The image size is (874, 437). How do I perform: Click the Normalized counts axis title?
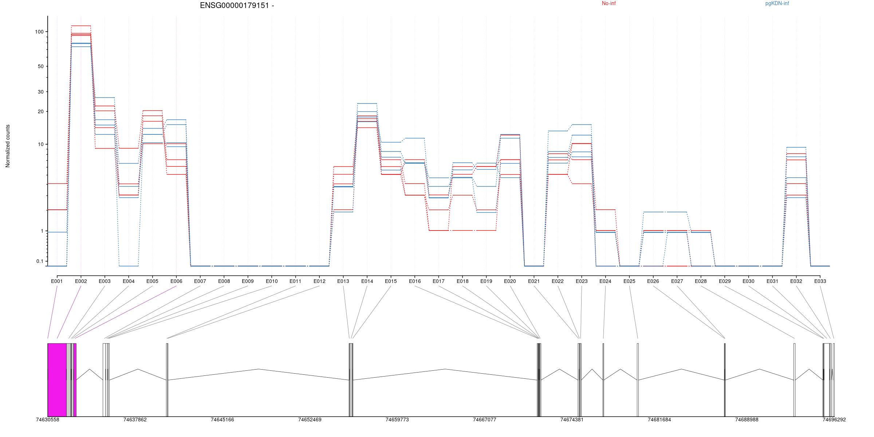point(8,146)
